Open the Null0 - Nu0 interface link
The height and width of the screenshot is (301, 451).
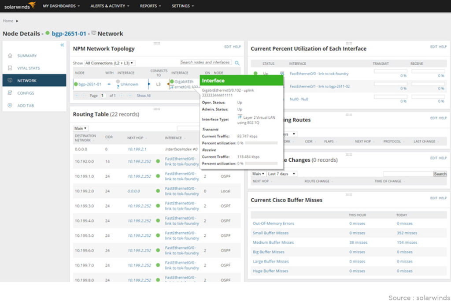tap(299, 99)
